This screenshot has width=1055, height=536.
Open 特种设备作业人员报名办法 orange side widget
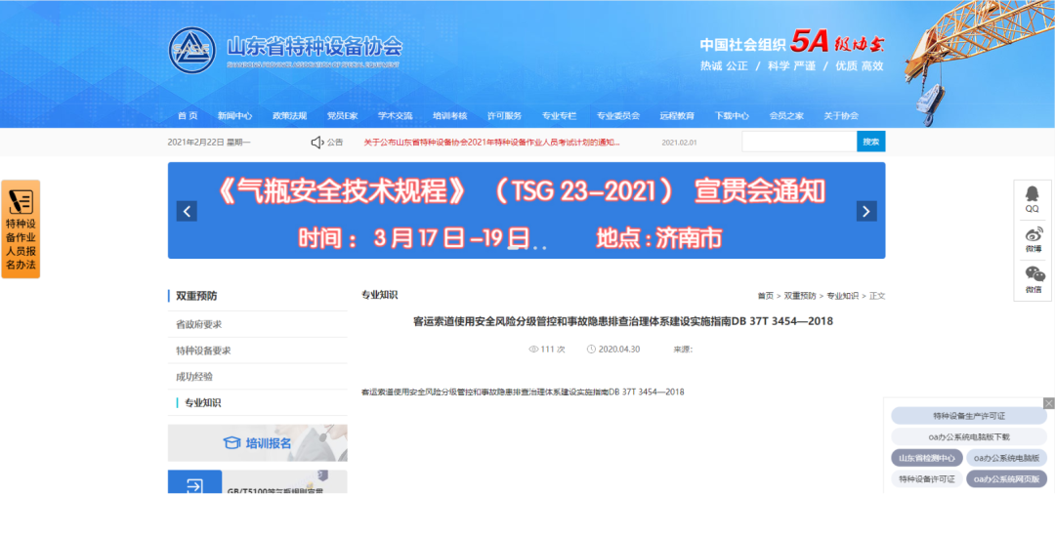(x=21, y=229)
